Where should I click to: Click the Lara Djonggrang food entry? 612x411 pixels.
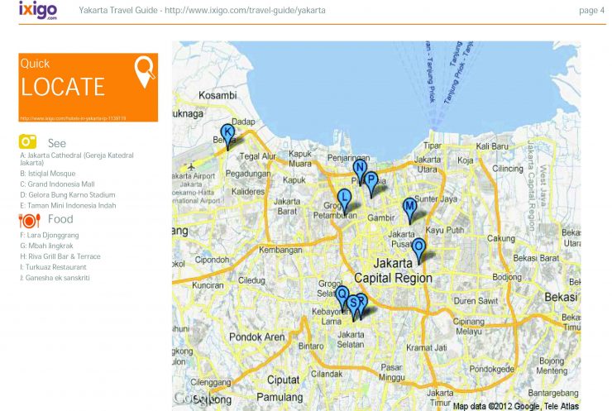[50, 235]
